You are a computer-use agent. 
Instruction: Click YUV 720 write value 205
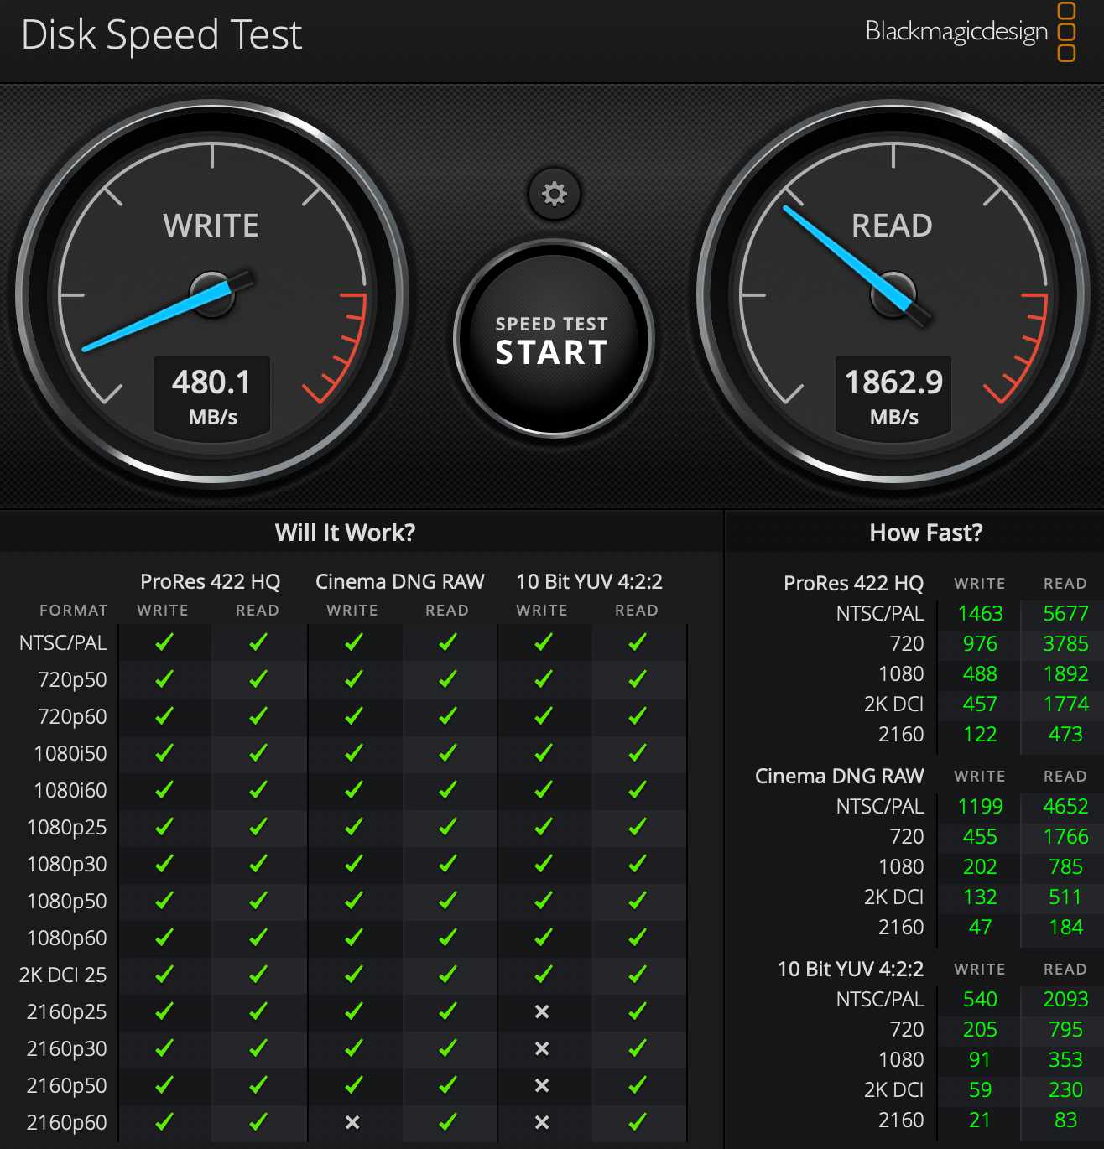coord(980,1029)
